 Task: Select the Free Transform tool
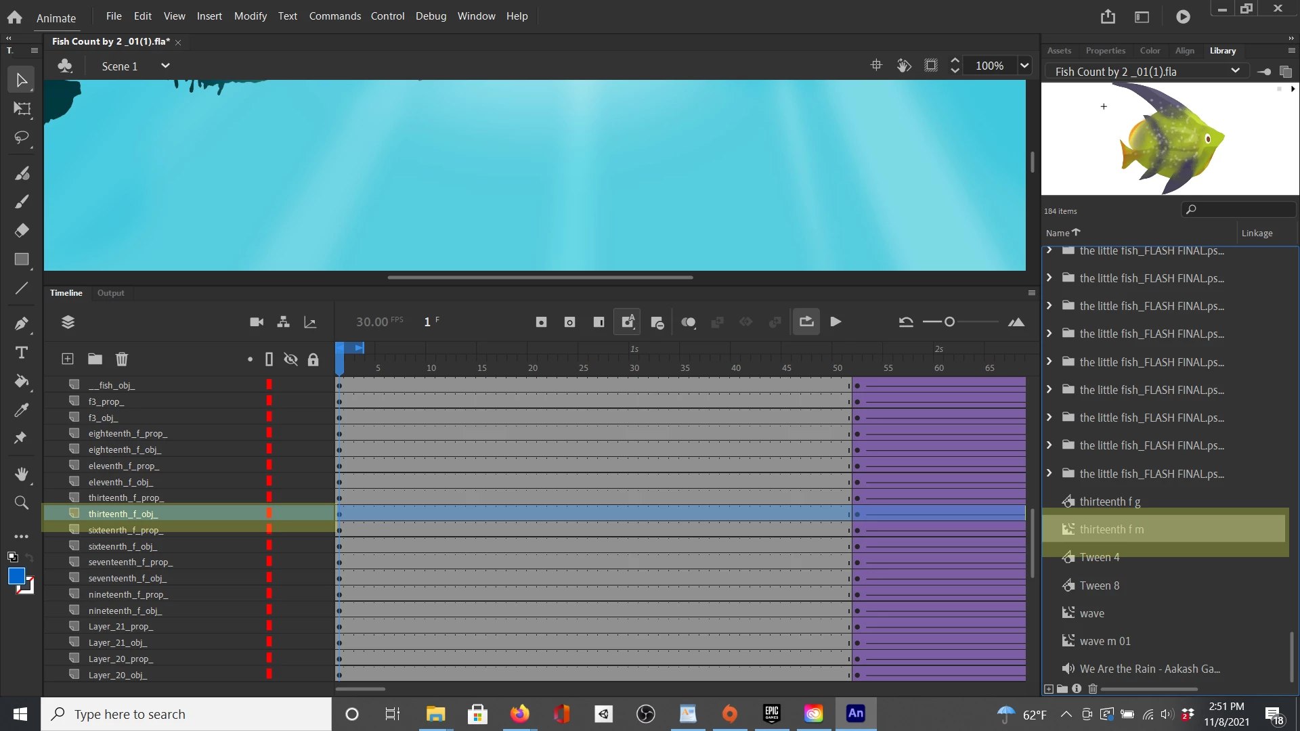22,108
